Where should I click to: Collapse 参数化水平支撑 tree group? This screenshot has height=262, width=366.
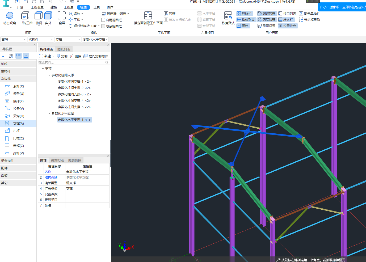(49, 113)
